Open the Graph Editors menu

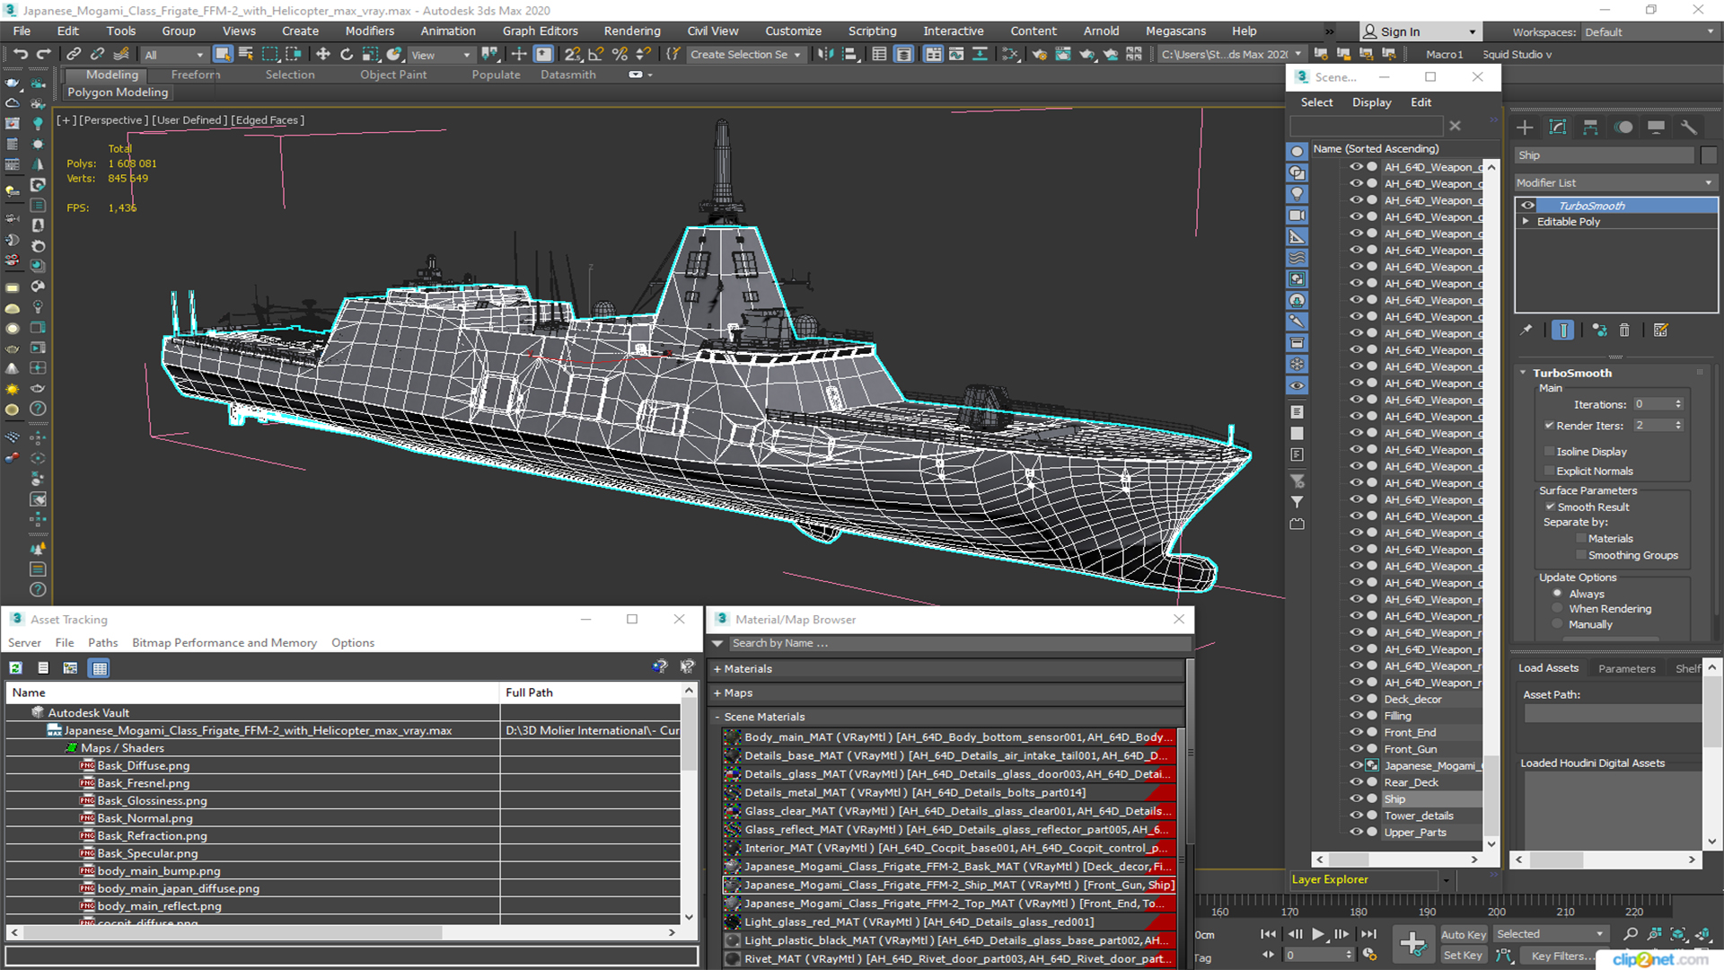click(540, 31)
